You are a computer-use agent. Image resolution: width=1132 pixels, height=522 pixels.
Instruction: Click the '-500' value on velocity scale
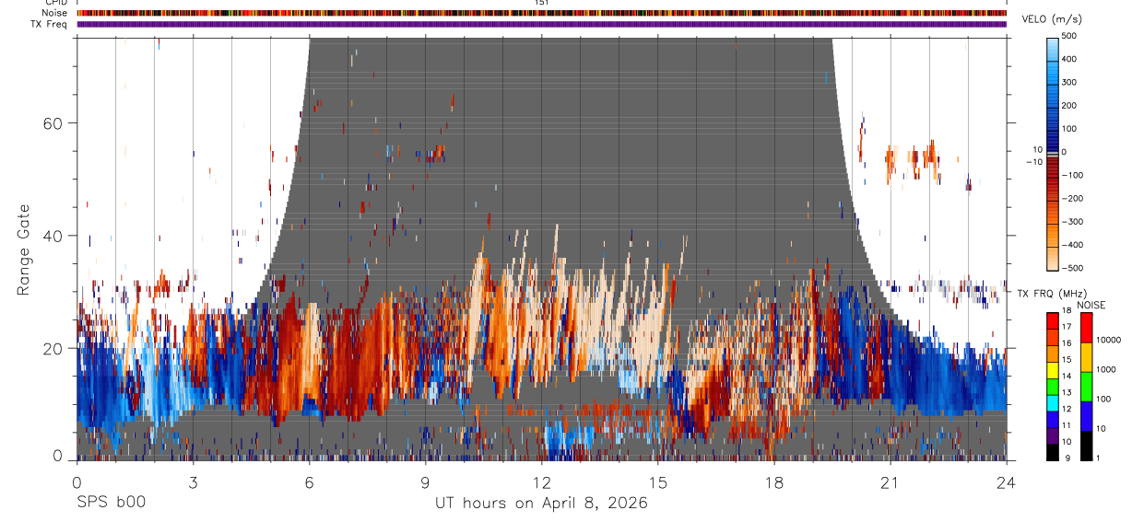tap(1071, 268)
